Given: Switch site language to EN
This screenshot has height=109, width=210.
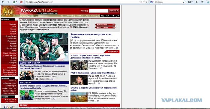Looking at the screenshot, I should 108,16.
